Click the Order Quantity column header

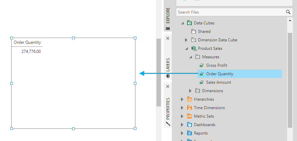pos(27,42)
